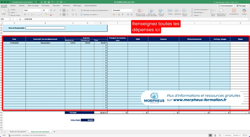Viewport: 250px width, 137px height.
Task: Align text to the right icon
Action: pos(67,14)
